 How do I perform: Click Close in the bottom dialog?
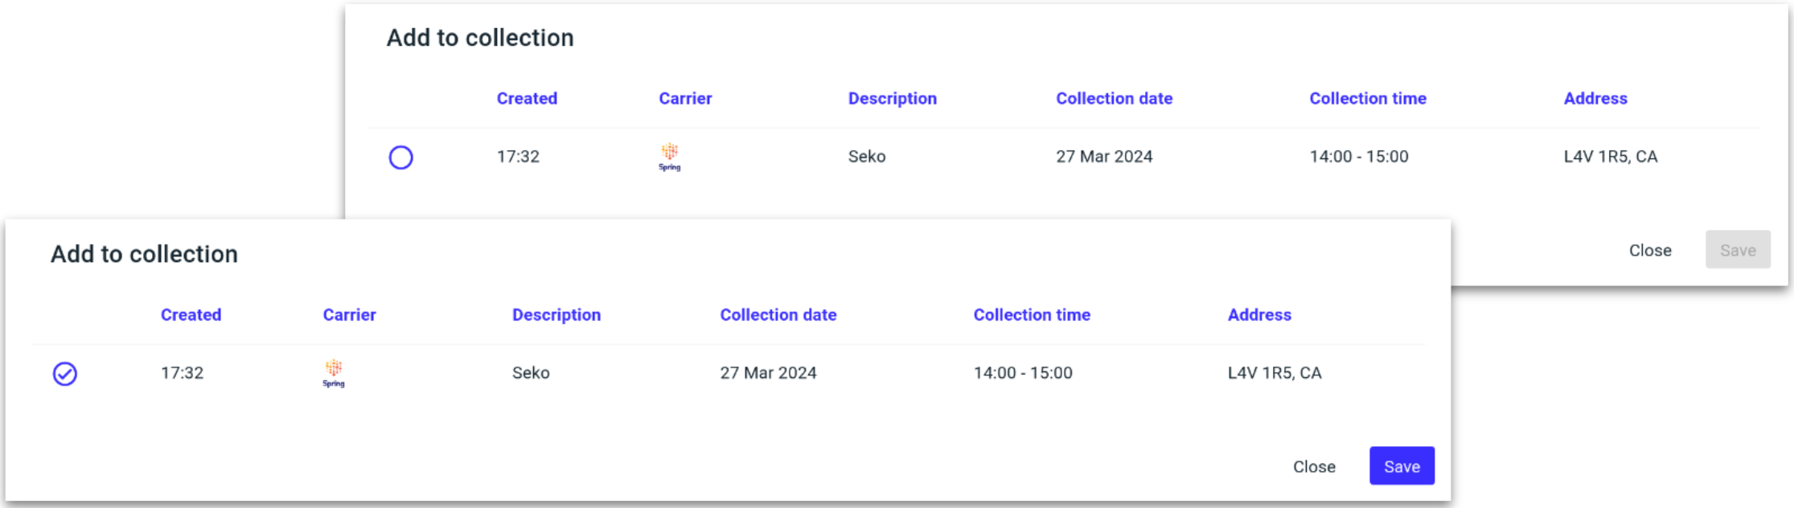[x=1314, y=466]
